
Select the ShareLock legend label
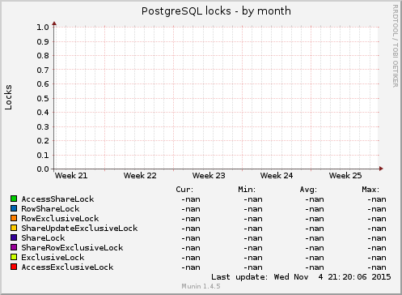click(43, 238)
